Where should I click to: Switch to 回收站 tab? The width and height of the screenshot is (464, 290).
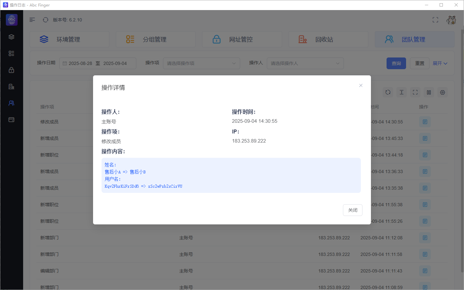click(x=328, y=39)
